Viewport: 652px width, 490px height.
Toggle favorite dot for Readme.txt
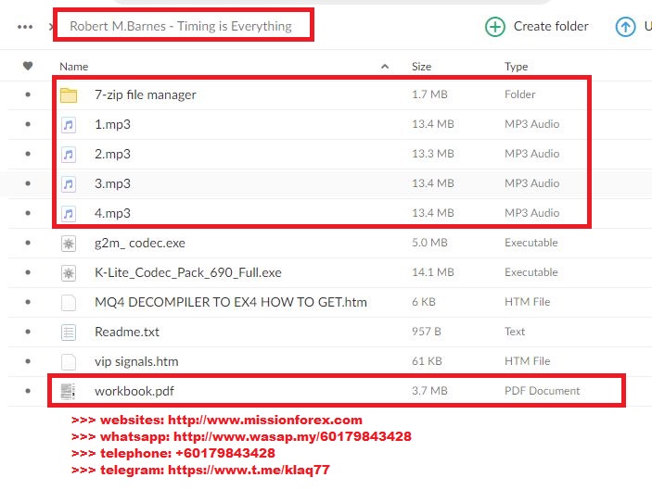click(28, 332)
